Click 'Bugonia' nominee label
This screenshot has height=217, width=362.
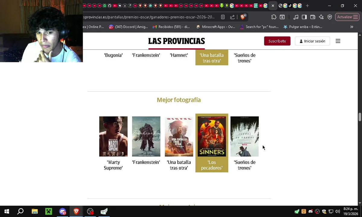[x=113, y=55]
